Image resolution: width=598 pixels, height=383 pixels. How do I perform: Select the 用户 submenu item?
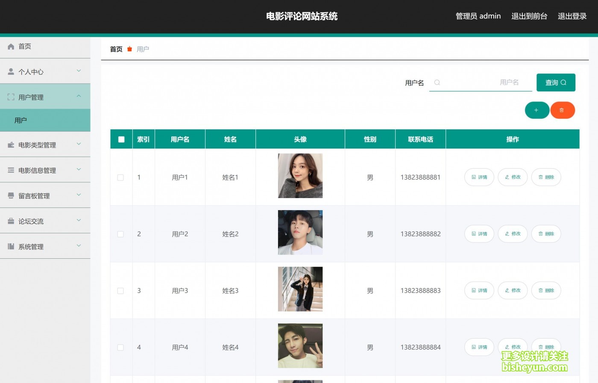click(x=45, y=120)
